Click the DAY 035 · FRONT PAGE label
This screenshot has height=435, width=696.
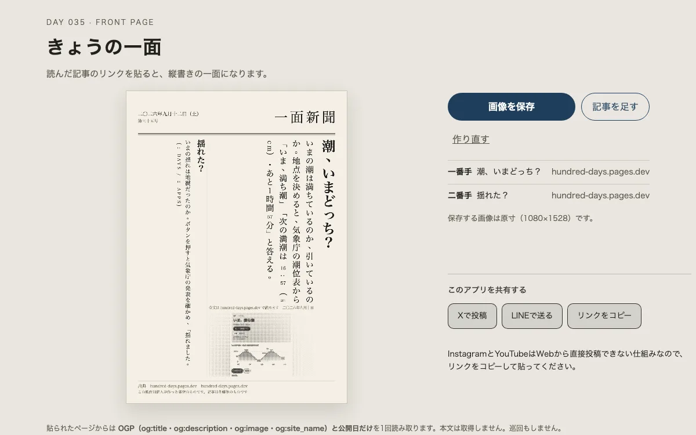click(x=100, y=22)
